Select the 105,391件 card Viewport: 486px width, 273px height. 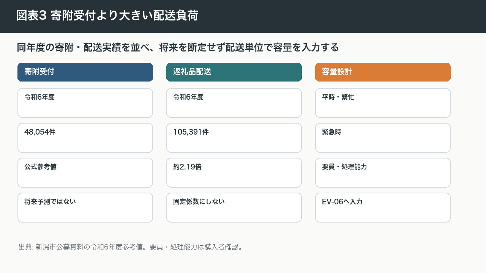pos(234,138)
